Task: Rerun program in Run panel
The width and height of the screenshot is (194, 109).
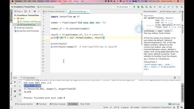Action: pos(15,82)
